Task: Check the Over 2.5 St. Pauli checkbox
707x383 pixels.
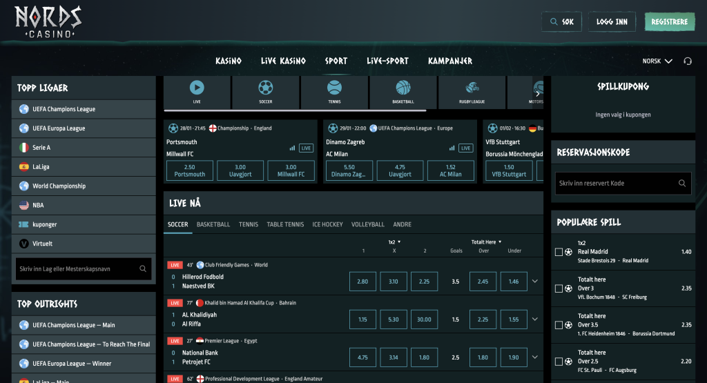Action: click(x=559, y=362)
